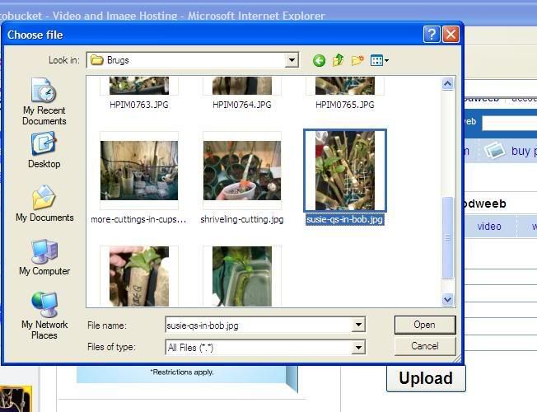The width and height of the screenshot is (537, 412).
Task: Close the Choose file dialog
Action: point(451,35)
